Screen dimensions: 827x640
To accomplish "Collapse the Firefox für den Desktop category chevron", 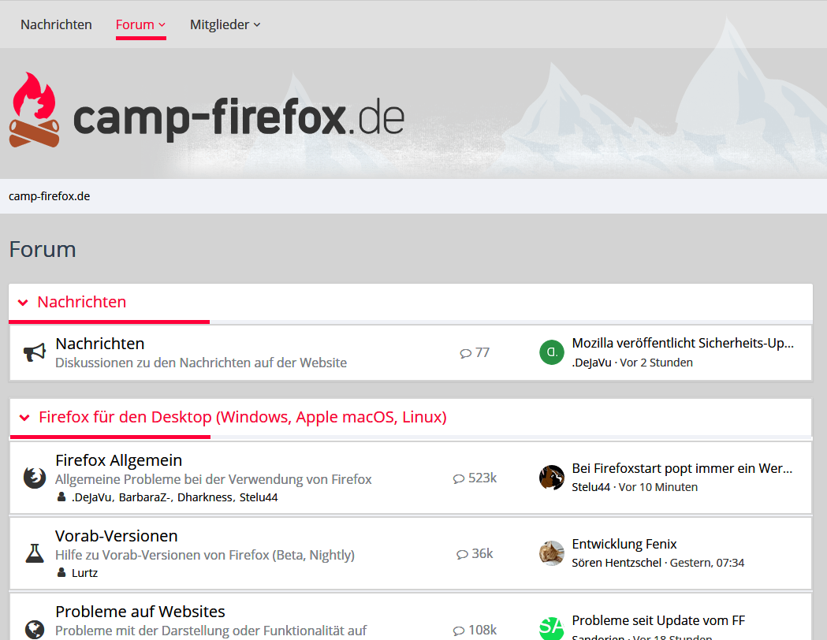I will click(x=24, y=418).
